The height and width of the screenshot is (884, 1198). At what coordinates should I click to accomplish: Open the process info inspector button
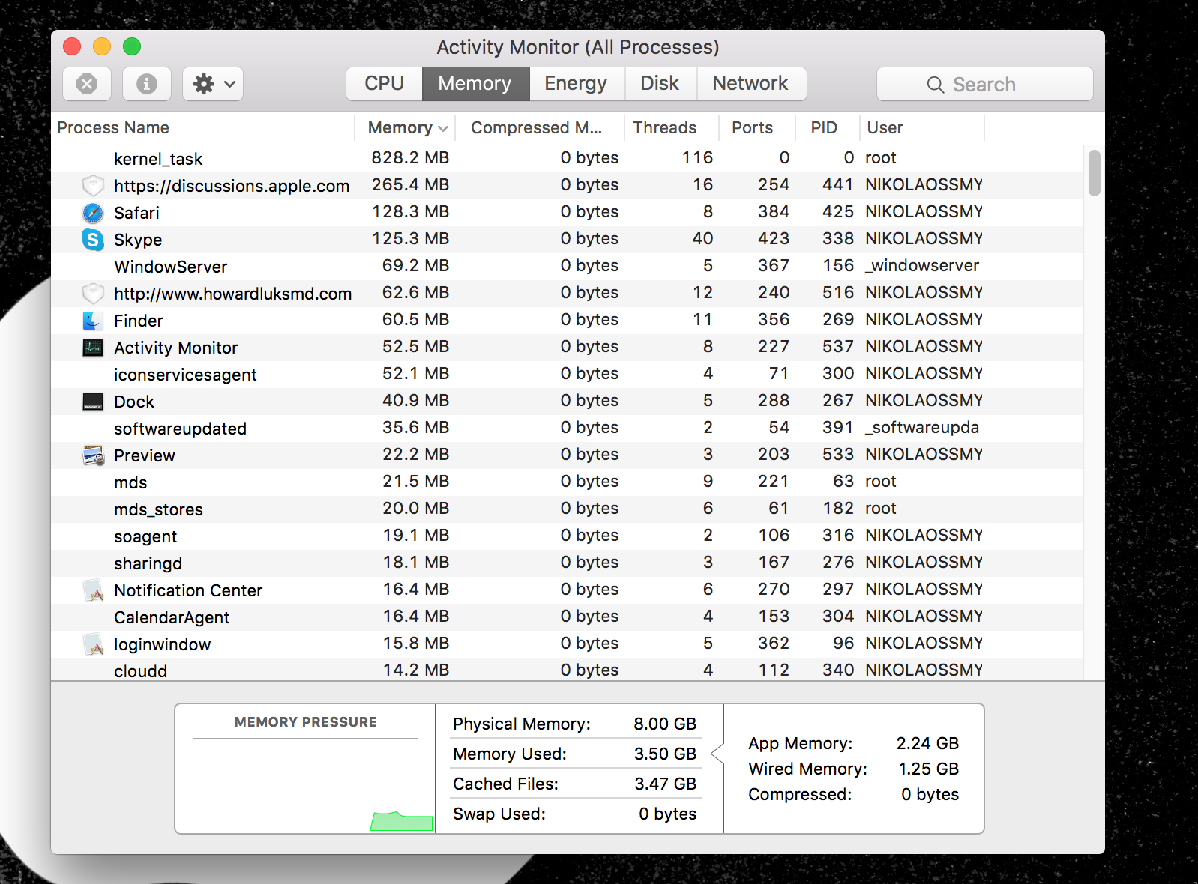tap(147, 84)
